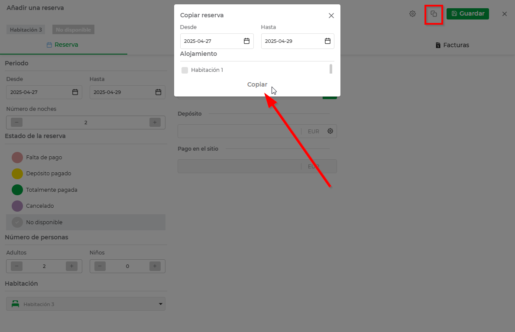
Task: Click the bed icon in room dropdown
Action: click(16, 304)
